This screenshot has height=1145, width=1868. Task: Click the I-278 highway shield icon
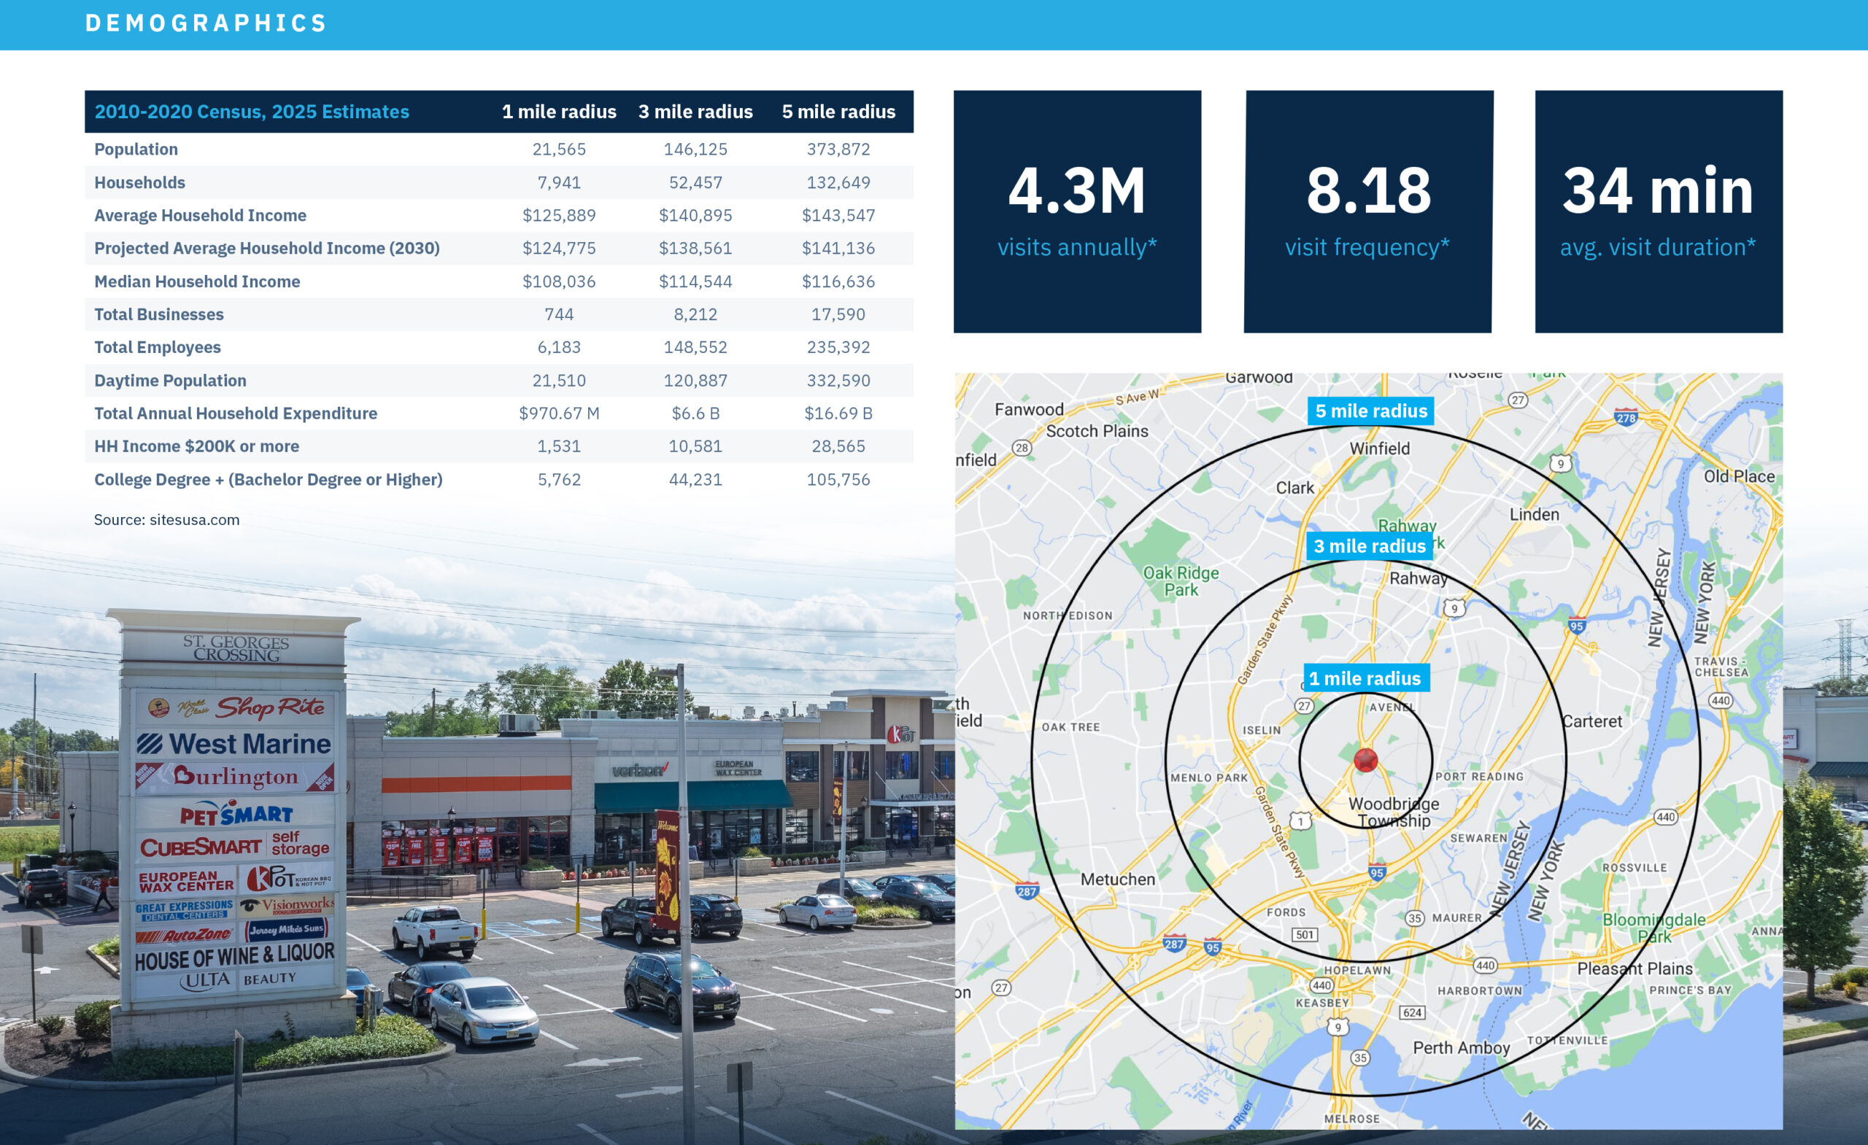[1626, 418]
